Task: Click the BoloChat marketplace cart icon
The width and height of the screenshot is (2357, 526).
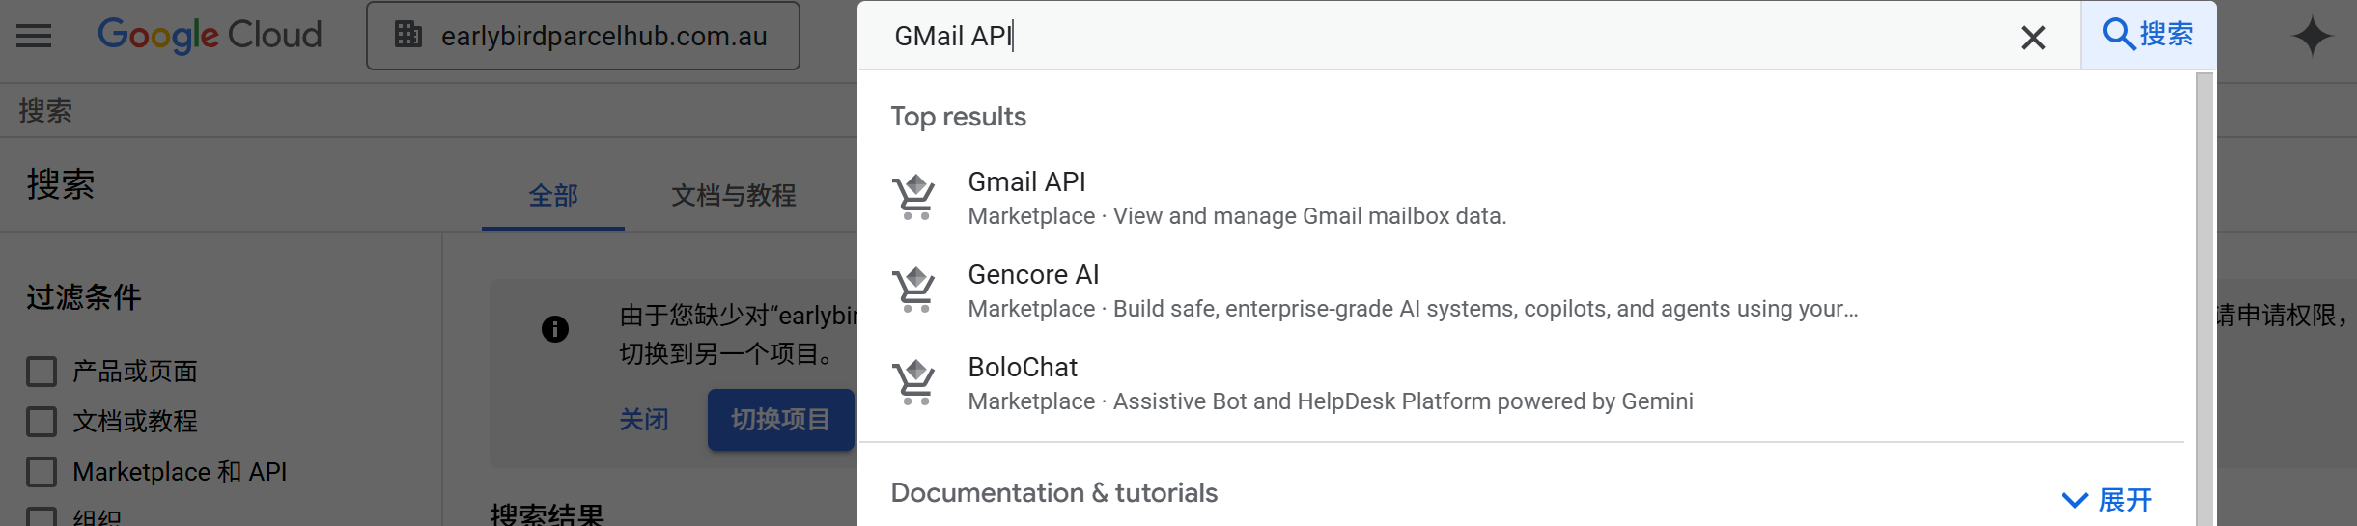Action: coord(914,383)
